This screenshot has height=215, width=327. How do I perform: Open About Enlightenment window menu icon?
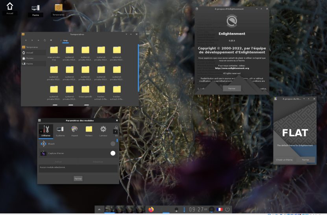[x=197, y=9]
